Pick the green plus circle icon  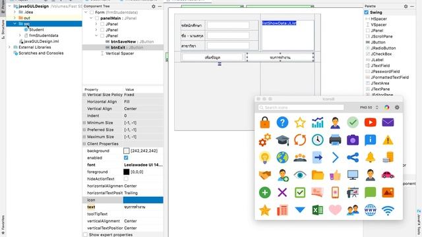coord(265,192)
